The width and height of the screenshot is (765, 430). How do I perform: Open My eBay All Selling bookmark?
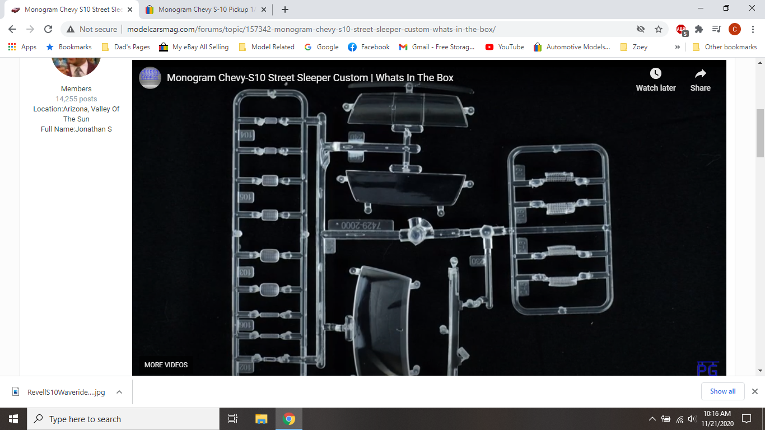pos(194,47)
